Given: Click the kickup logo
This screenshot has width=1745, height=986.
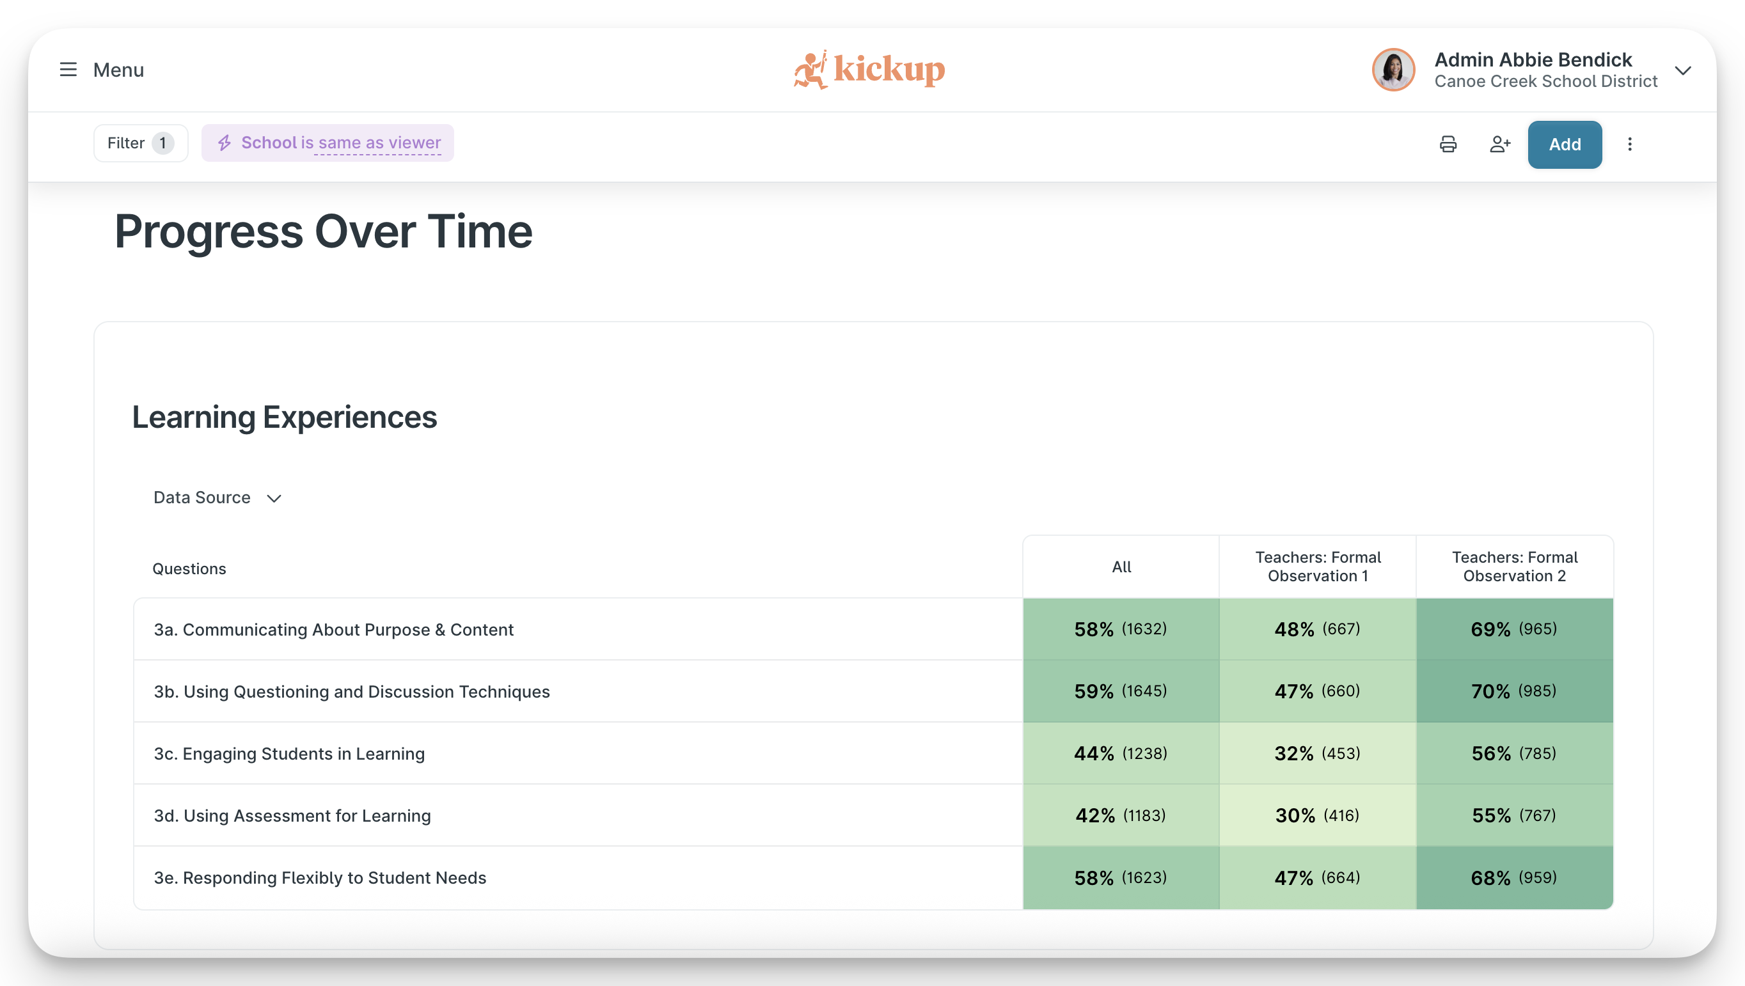Looking at the screenshot, I should [x=869, y=70].
